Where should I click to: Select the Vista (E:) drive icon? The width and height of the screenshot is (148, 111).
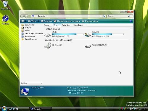click(x=88, y=35)
